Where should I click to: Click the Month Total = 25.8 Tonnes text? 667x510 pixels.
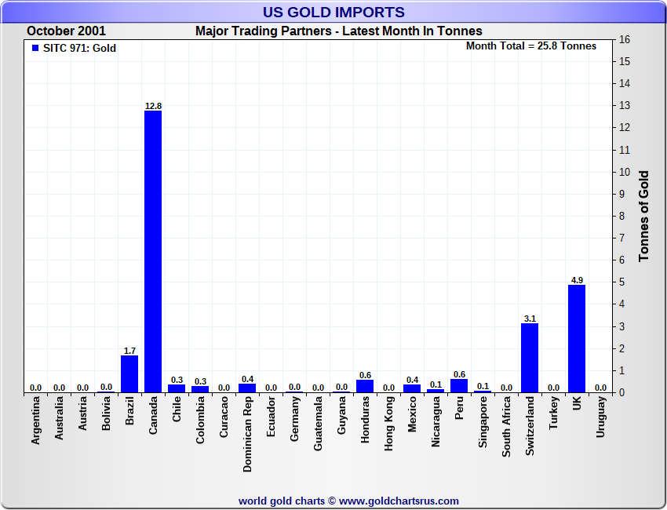[x=531, y=46]
